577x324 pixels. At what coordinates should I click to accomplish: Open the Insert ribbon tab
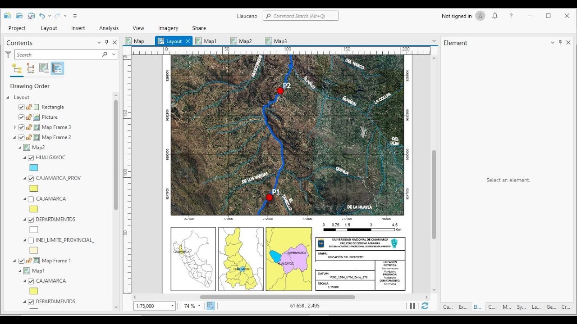point(78,28)
